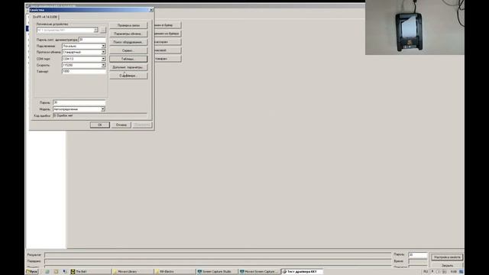Expand the 'Подключение' dropdown
The width and height of the screenshot is (489, 275).
tap(103, 46)
